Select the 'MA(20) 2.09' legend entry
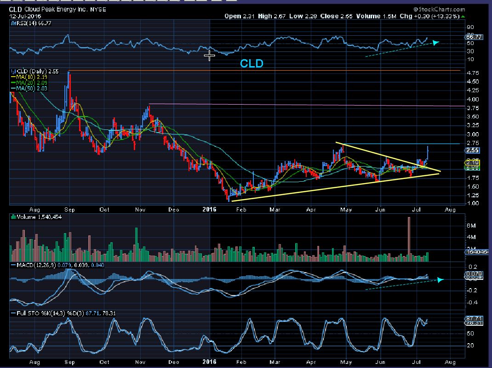 [x=31, y=83]
